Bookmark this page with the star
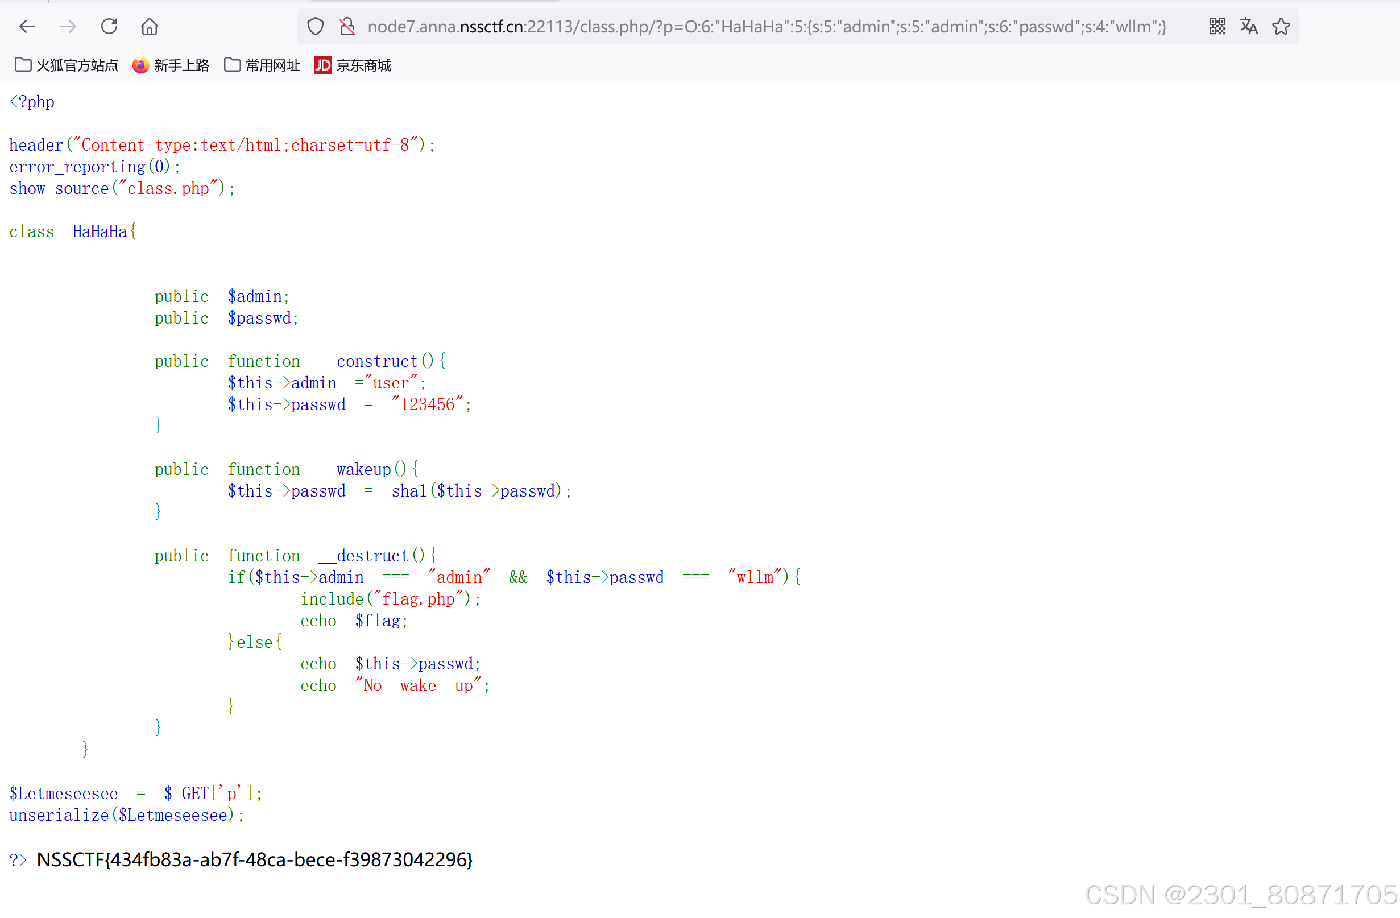1400x918 pixels. (1281, 27)
